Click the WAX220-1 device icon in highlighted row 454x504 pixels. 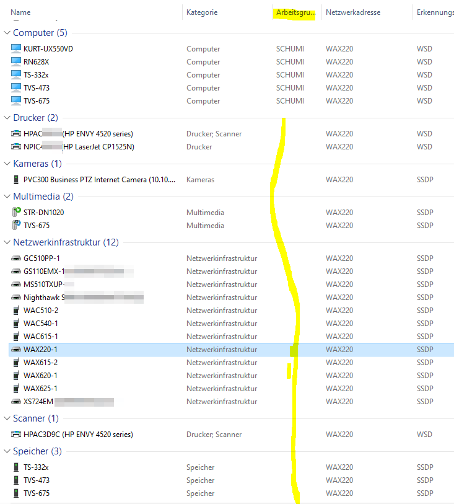coord(16,350)
